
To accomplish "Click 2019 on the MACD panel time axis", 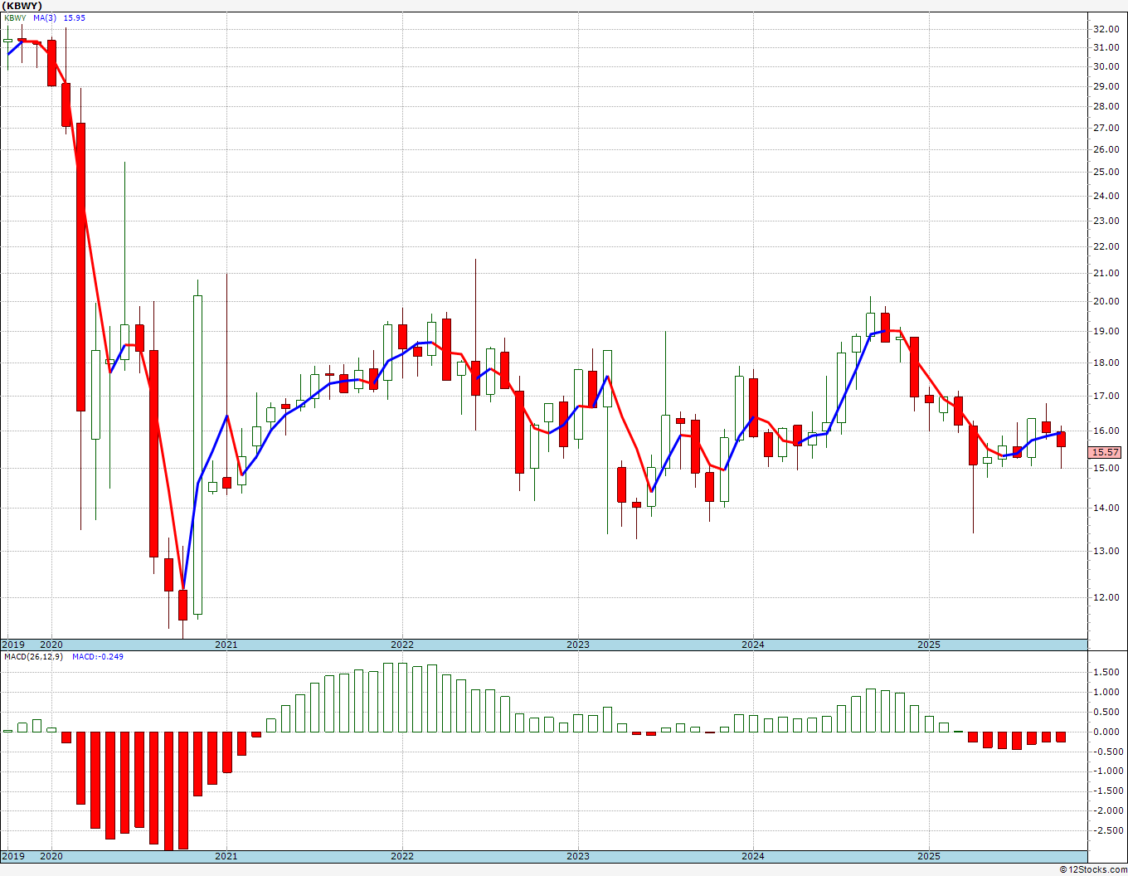I will pos(13,856).
